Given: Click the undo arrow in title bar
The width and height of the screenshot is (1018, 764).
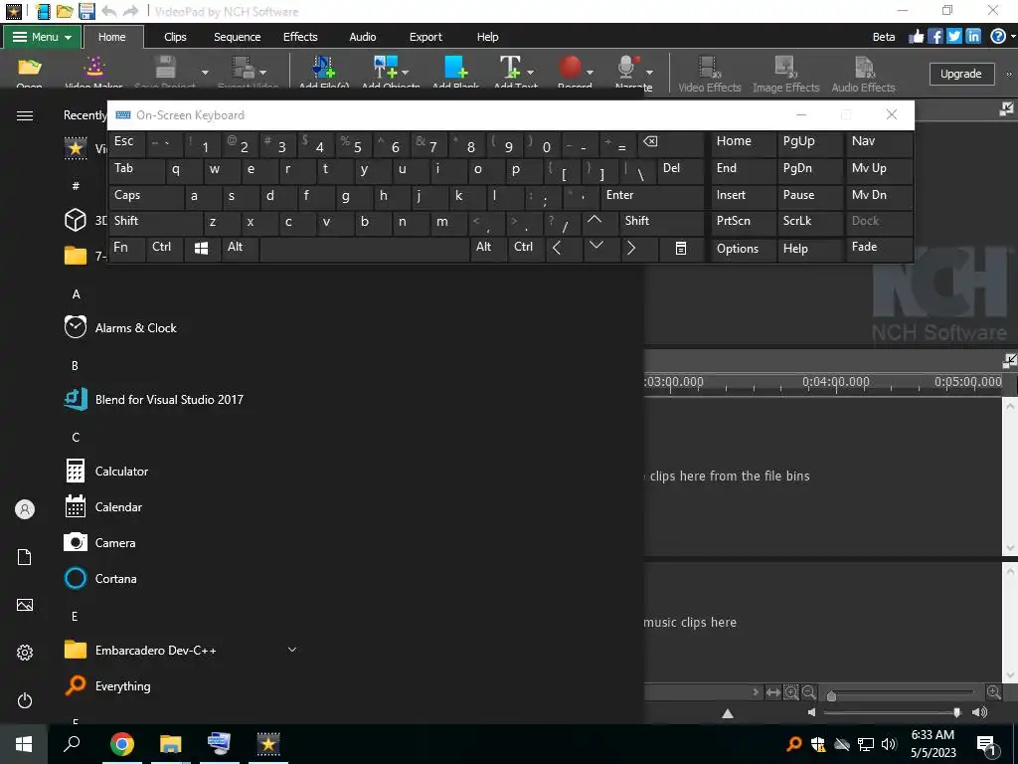Looking at the screenshot, I should (109, 11).
